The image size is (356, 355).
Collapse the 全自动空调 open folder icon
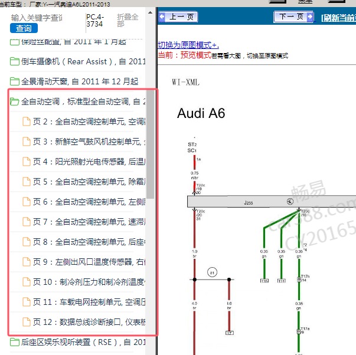tap(15, 101)
